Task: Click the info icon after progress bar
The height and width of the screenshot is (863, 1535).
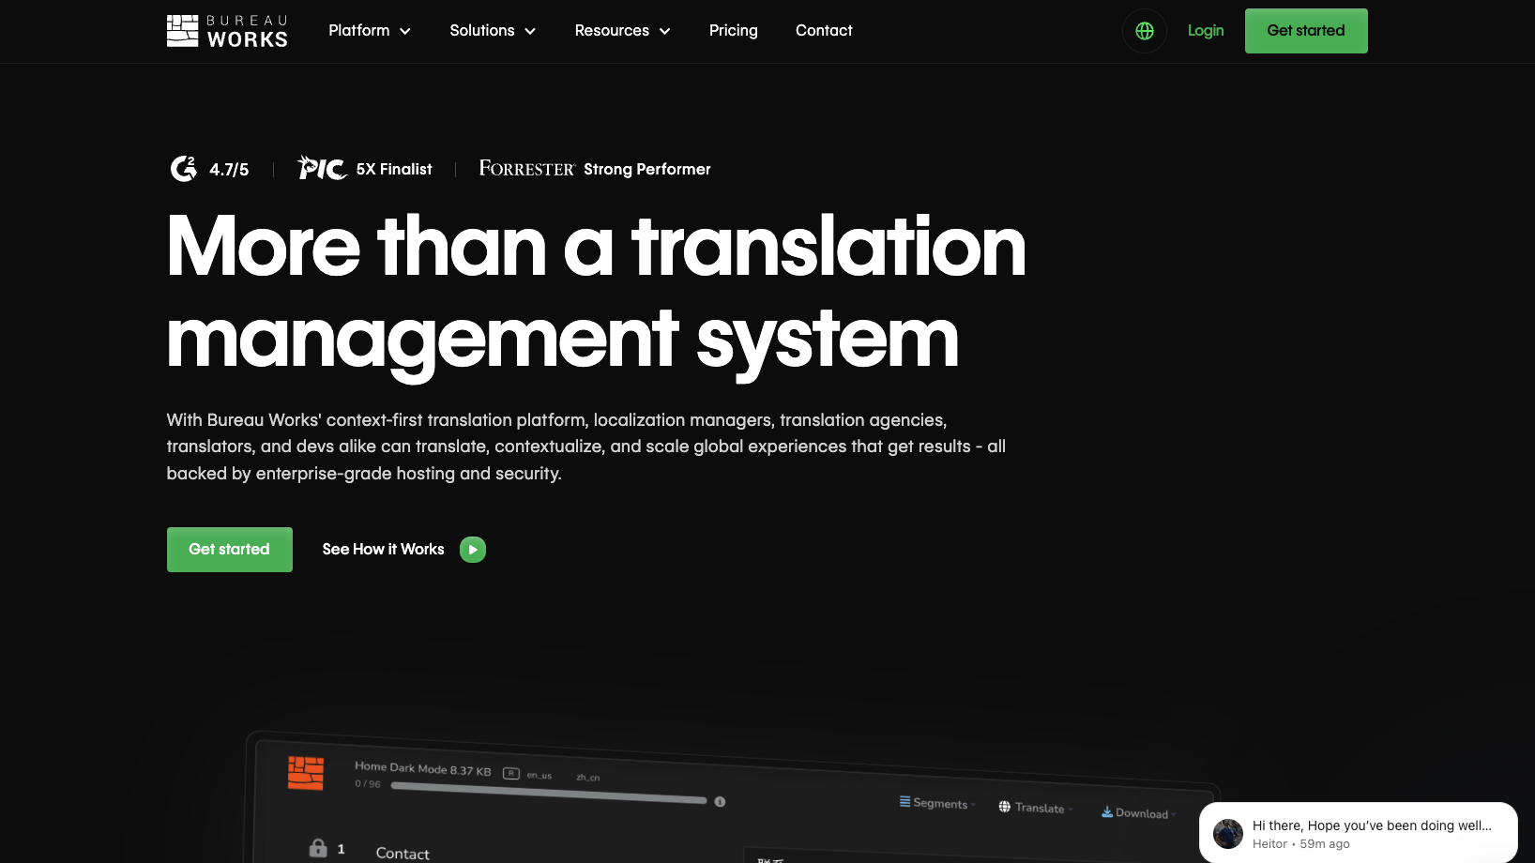Action: point(720,801)
